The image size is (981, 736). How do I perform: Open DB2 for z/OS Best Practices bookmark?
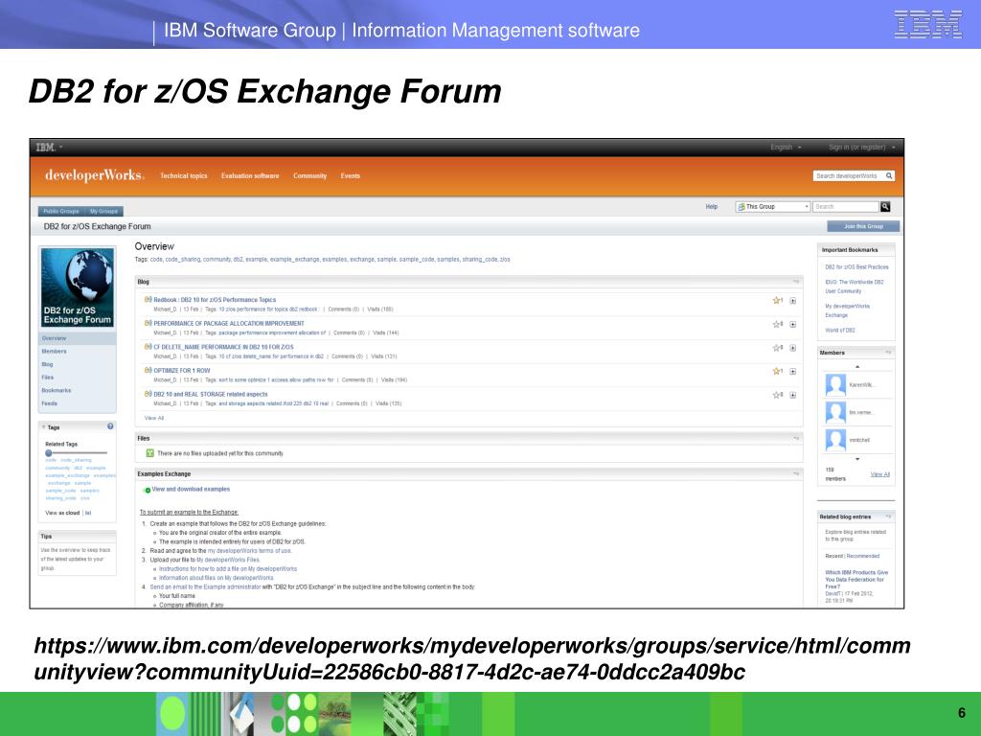[x=856, y=267]
